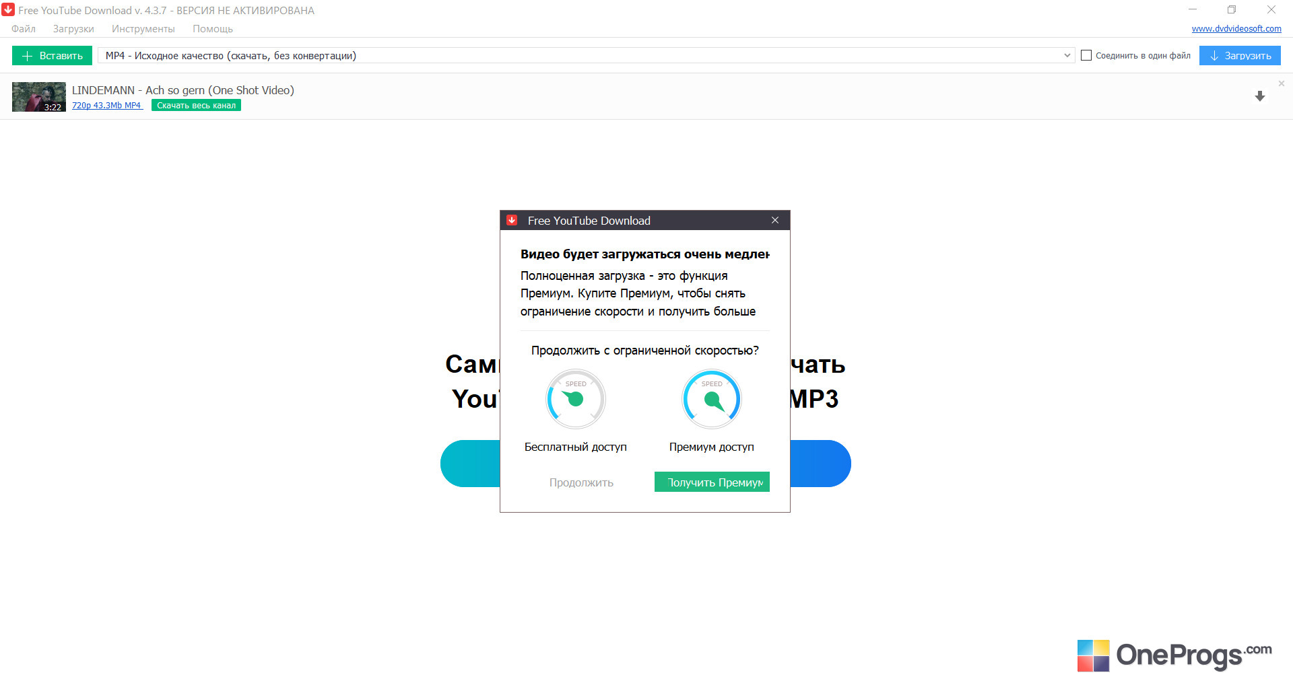Open the Файл menu
Screen dimensions: 1293x693
[x=24, y=29]
